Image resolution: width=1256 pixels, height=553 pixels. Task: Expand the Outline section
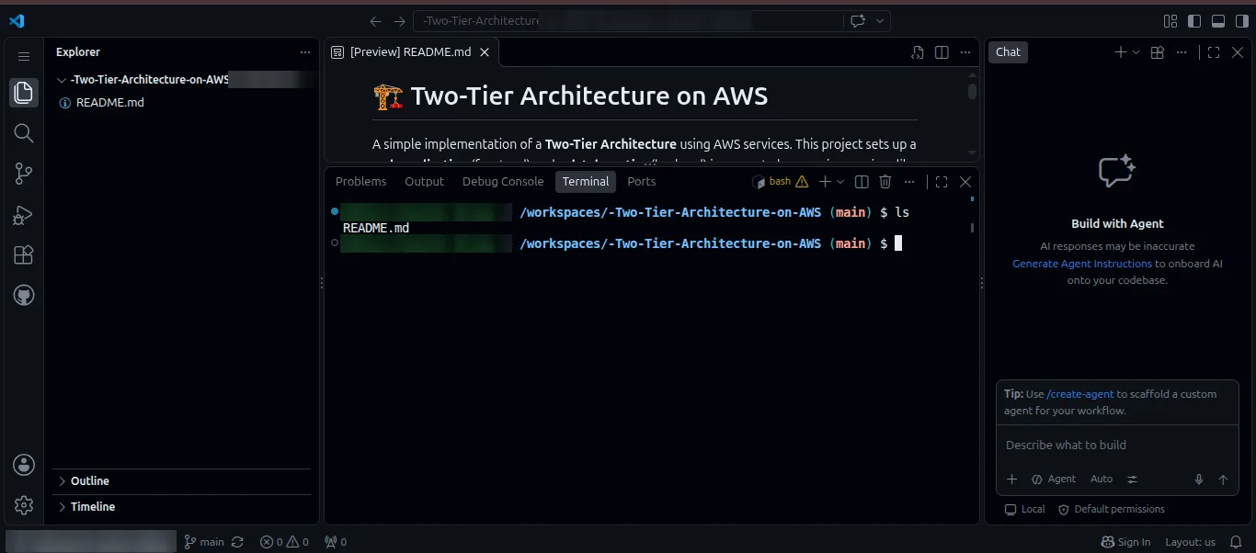click(x=182, y=481)
